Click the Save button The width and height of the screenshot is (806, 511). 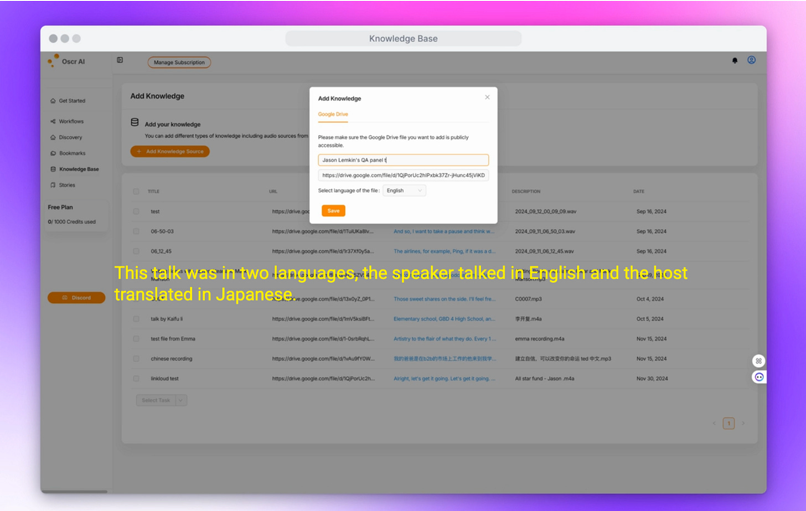tap(333, 211)
